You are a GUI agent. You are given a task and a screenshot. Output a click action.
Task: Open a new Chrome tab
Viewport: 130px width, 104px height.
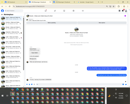click(102, 2)
